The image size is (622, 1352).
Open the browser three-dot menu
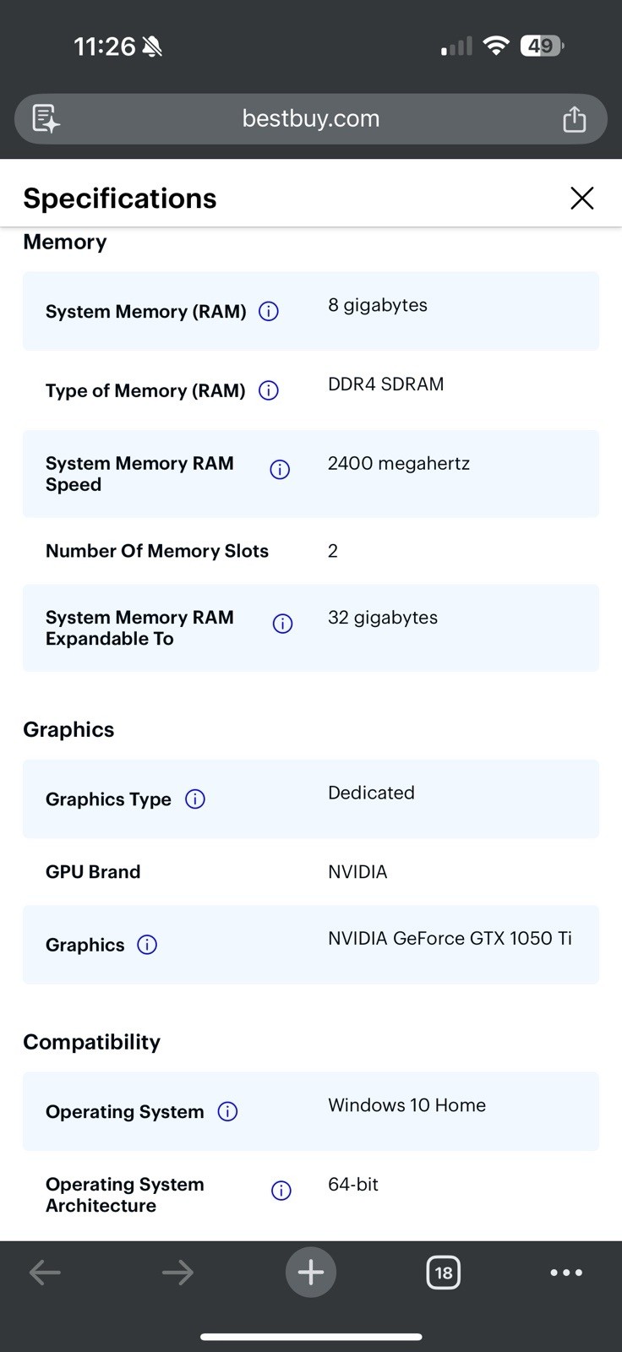[566, 1273]
